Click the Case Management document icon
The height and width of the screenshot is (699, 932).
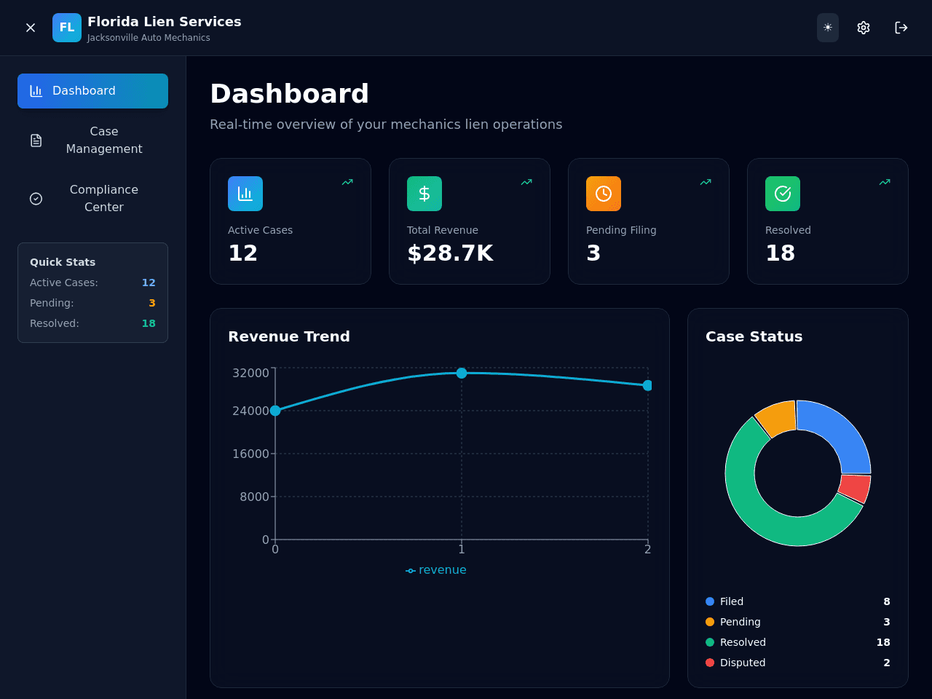[36, 141]
